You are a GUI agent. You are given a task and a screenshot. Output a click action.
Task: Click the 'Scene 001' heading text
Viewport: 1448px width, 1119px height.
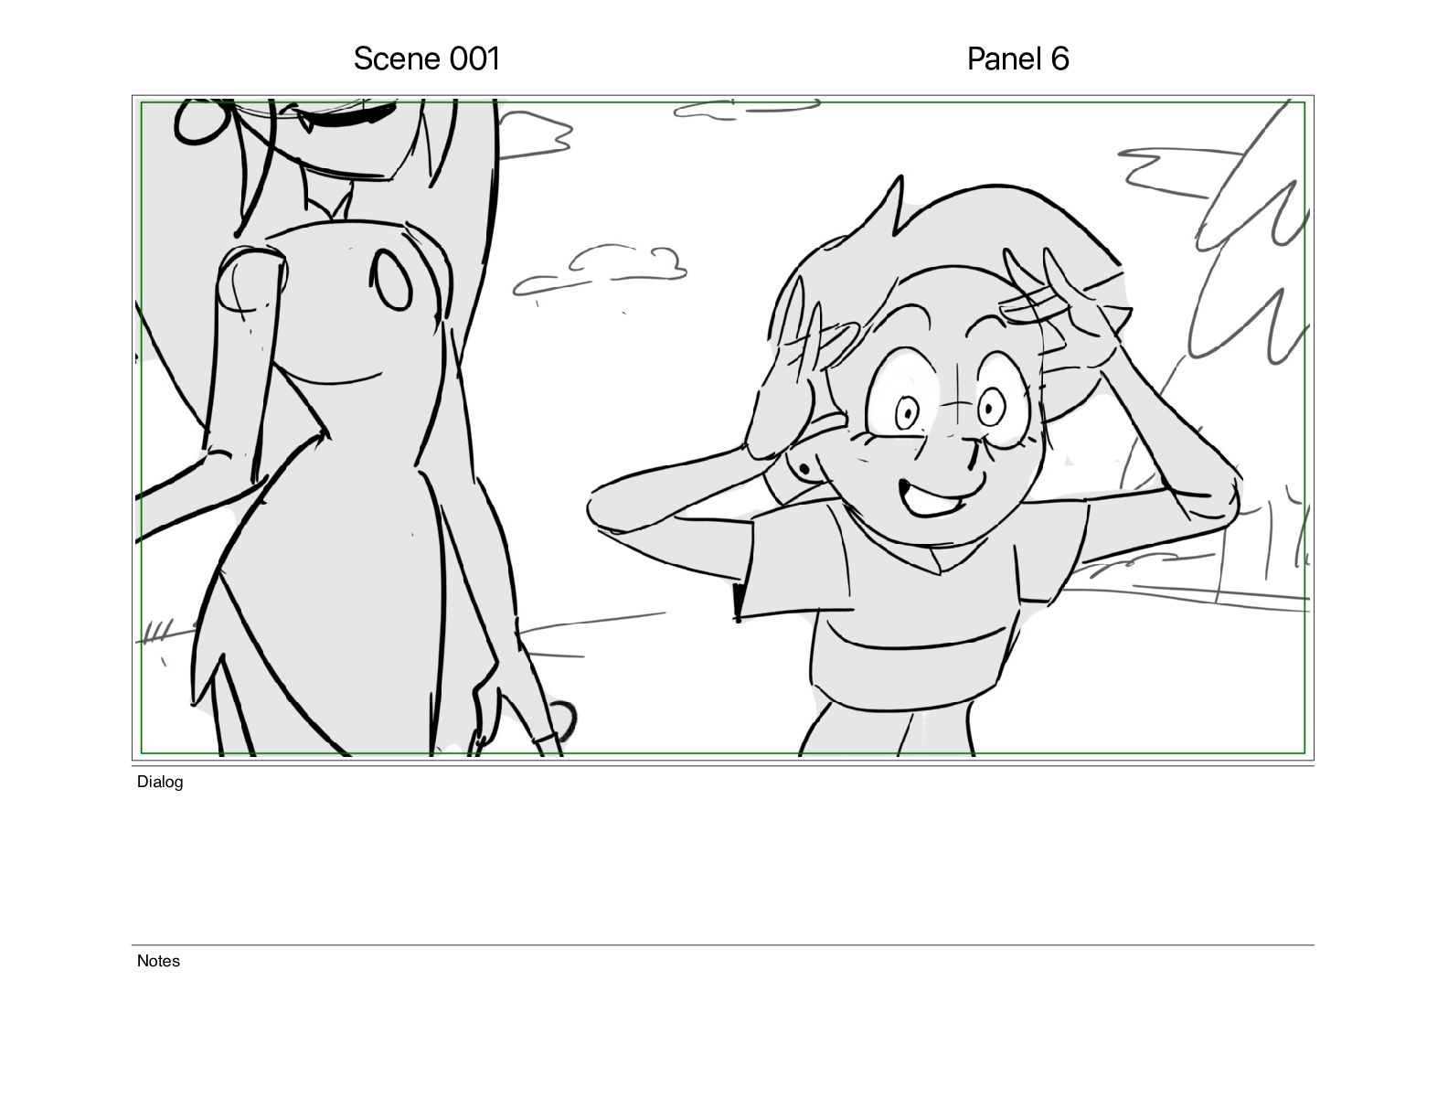tap(427, 59)
